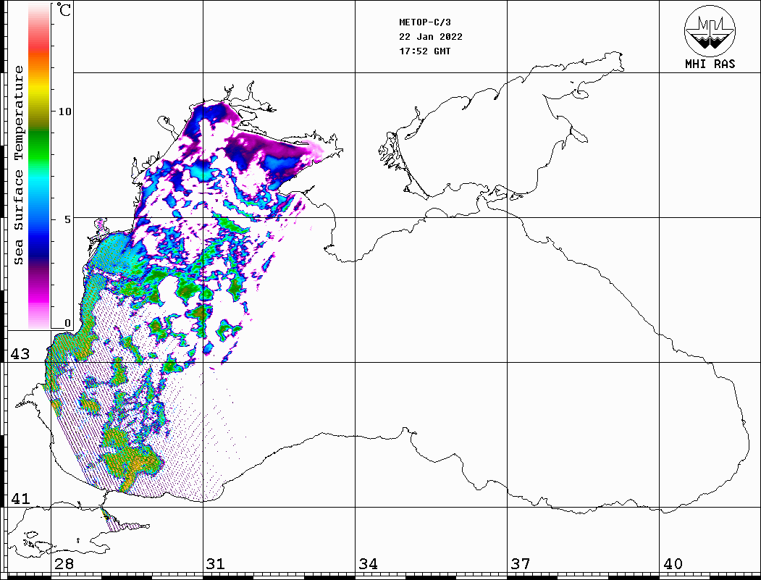The image size is (761, 580).
Task: Click the '17:52 GMT' time text
Action: pyautogui.click(x=424, y=51)
